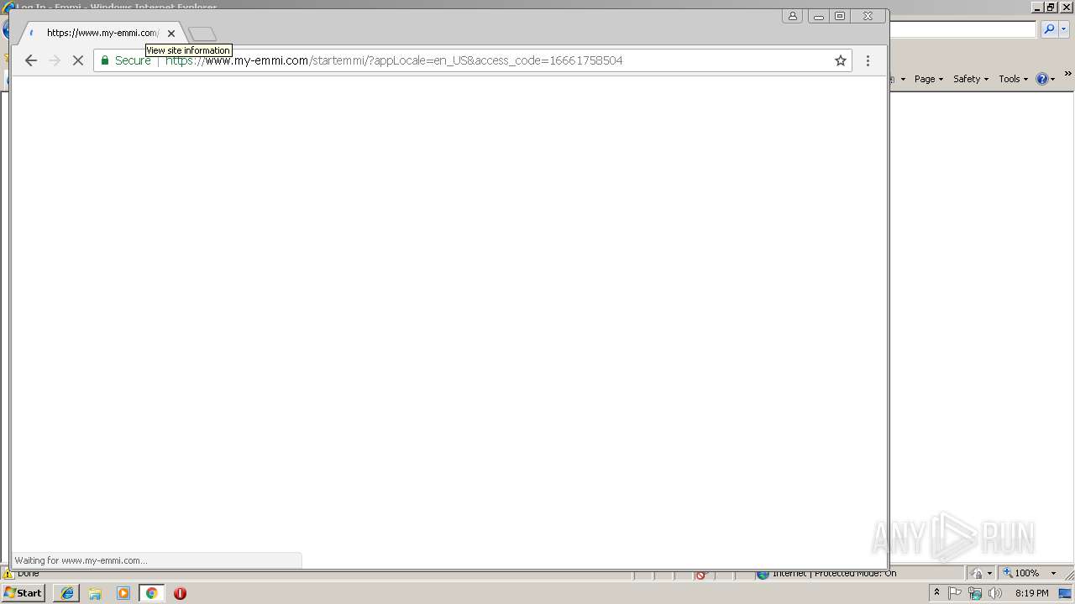Viewport: 1075px width, 604px height.
Task: Click the Chrome address bar URL
Action: [394, 60]
